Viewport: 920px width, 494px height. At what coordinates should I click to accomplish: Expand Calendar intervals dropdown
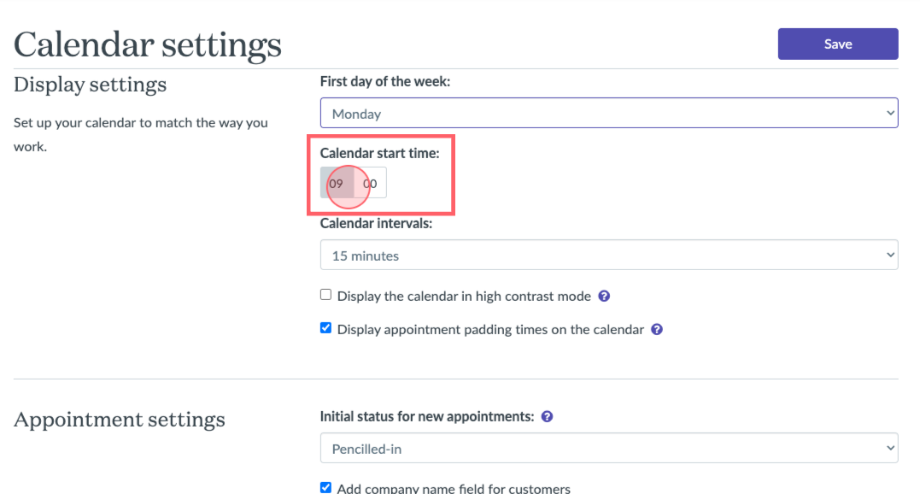[x=609, y=255]
